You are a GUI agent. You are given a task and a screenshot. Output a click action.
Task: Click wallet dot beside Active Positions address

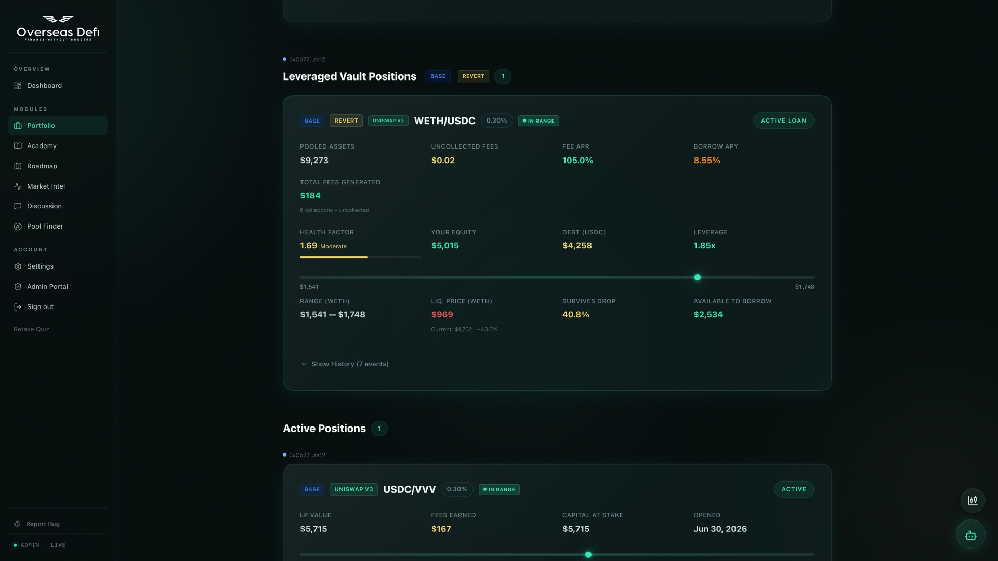click(x=284, y=455)
